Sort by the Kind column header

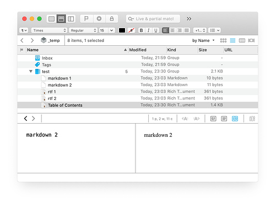pos(182,50)
